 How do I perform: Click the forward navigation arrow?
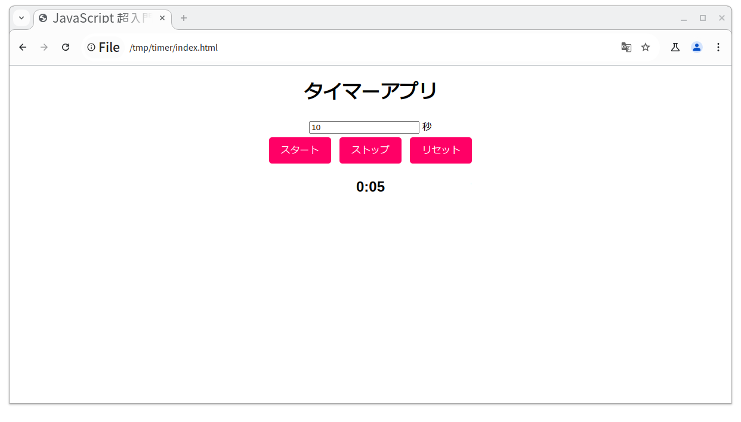(44, 47)
